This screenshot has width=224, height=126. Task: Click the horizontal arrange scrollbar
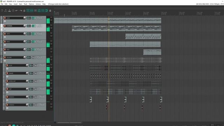pyautogui.click(x=69, y=122)
